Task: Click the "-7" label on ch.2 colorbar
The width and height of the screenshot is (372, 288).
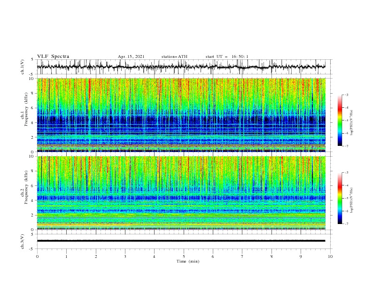Action: [x=346, y=224]
